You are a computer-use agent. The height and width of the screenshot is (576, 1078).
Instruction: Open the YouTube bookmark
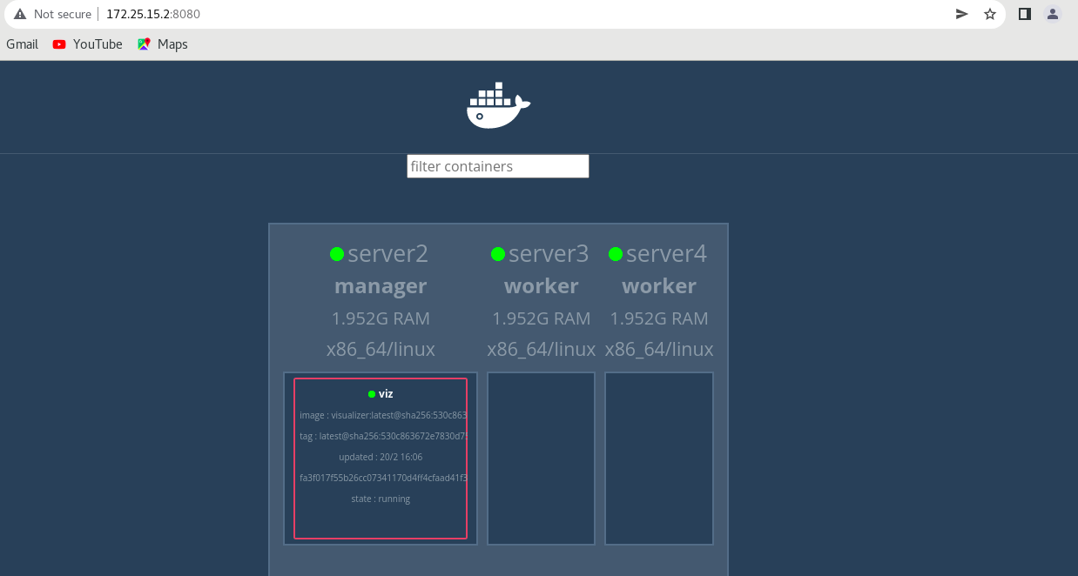(87, 44)
